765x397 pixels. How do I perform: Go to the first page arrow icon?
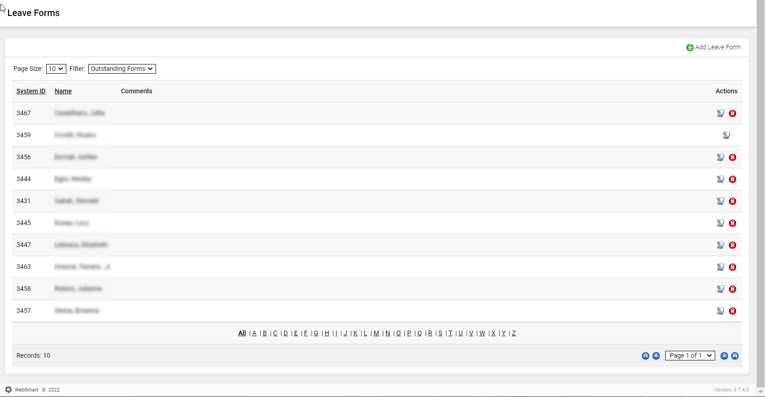[x=646, y=356]
